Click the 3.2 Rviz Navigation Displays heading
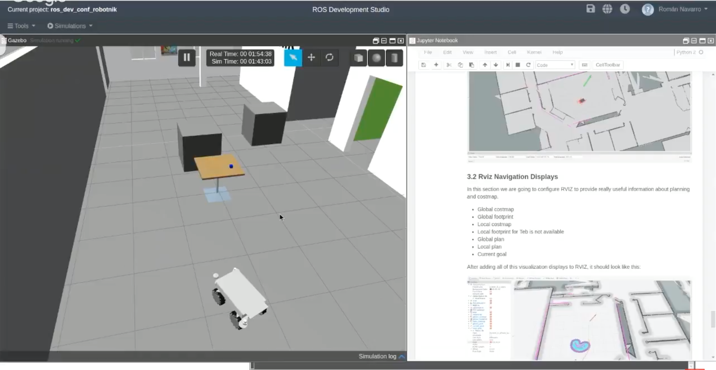The height and width of the screenshot is (370, 716). click(512, 176)
